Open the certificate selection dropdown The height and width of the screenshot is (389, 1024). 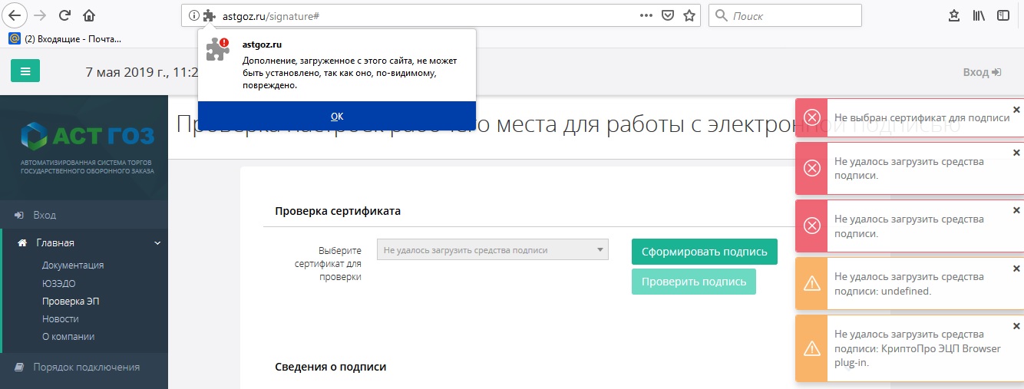coord(492,249)
